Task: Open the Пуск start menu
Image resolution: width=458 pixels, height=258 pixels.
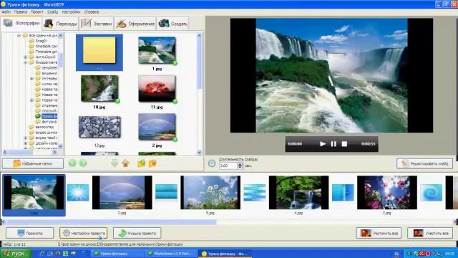Action: [x=16, y=254]
